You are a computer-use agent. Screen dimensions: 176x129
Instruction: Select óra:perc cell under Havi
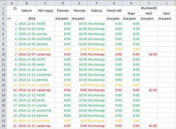click(x=166, y=19)
